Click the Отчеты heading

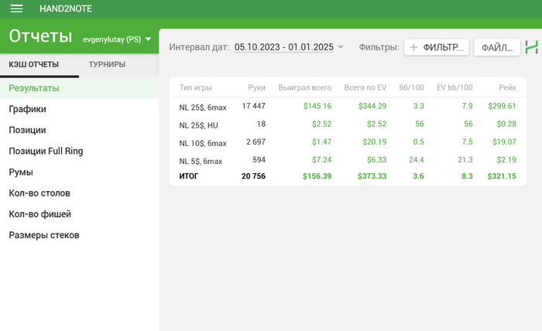(40, 36)
